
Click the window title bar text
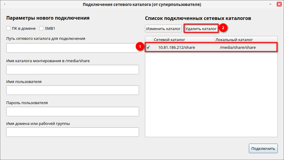[142, 4]
